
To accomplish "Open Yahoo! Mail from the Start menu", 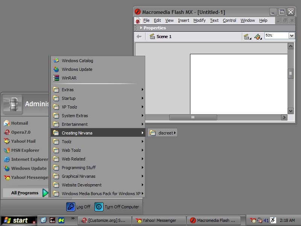I will (x=25, y=141).
